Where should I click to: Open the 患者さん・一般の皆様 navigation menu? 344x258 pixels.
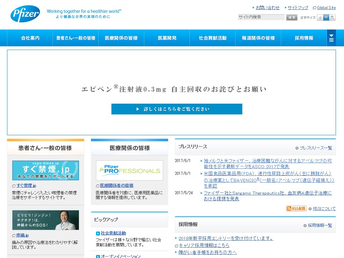(76, 38)
